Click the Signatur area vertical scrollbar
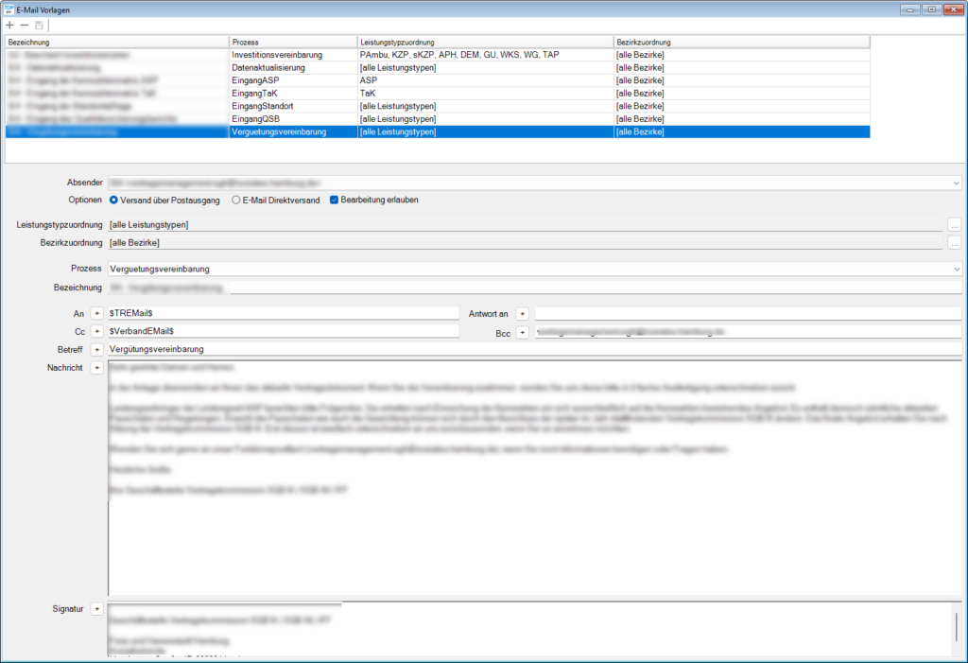 [x=957, y=629]
